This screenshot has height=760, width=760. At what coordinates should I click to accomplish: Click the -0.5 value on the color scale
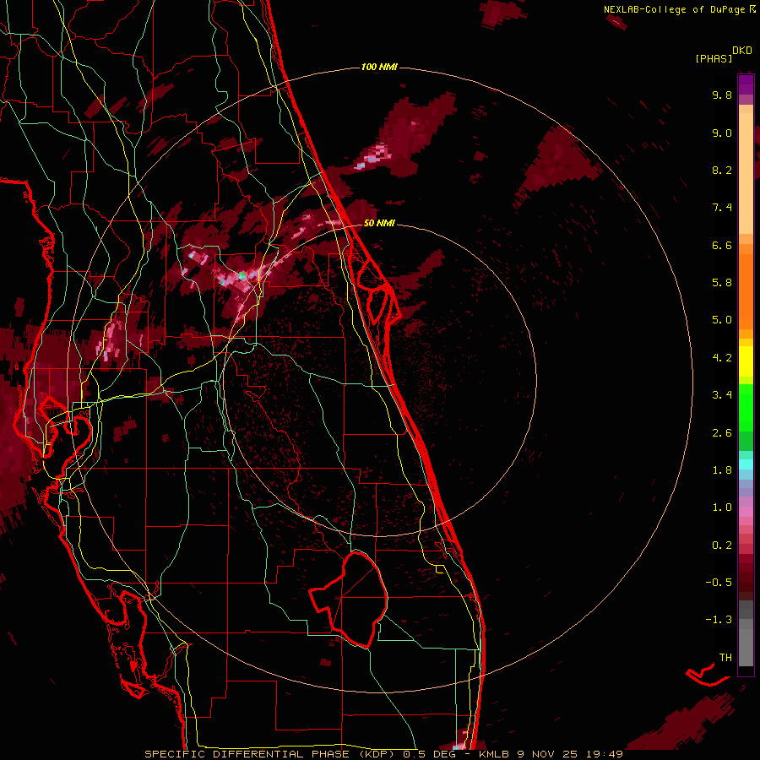pos(719,583)
